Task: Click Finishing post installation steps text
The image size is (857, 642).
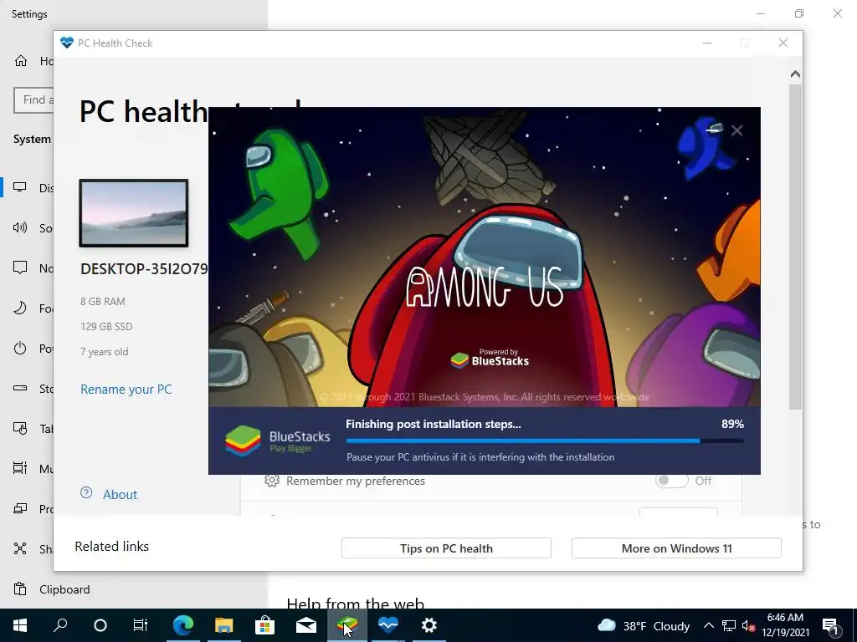Action: [434, 424]
